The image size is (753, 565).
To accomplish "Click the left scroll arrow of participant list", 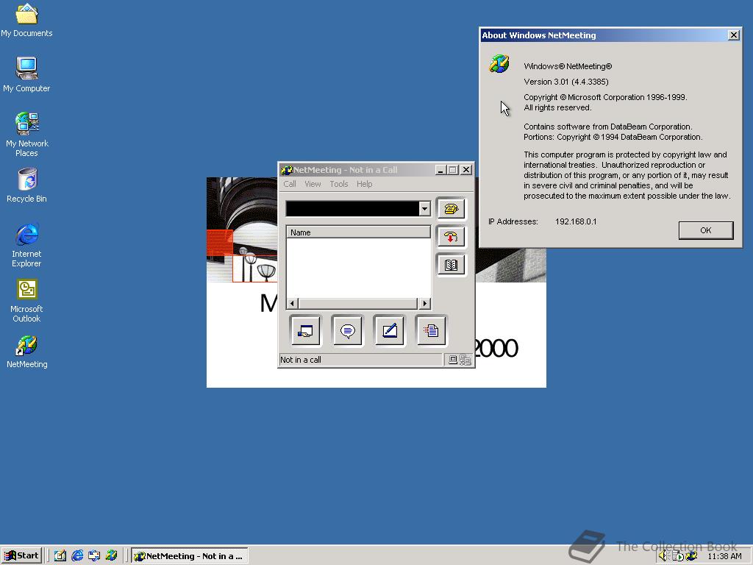I will (292, 303).
